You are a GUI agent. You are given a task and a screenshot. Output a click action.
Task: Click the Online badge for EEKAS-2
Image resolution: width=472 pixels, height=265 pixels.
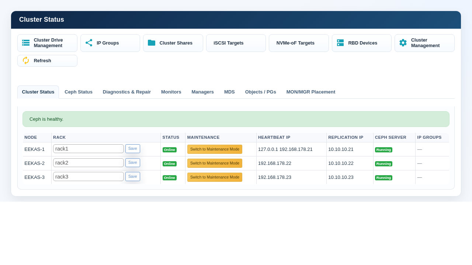pyautogui.click(x=170, y=164)
